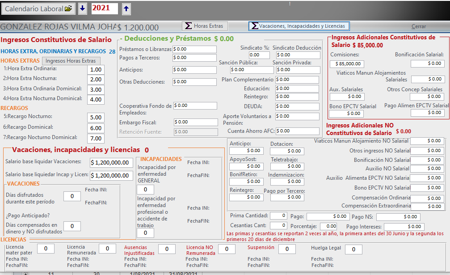
Task: Edit the Embargo Fiscal amount field
Action: [x=195, y=122]
